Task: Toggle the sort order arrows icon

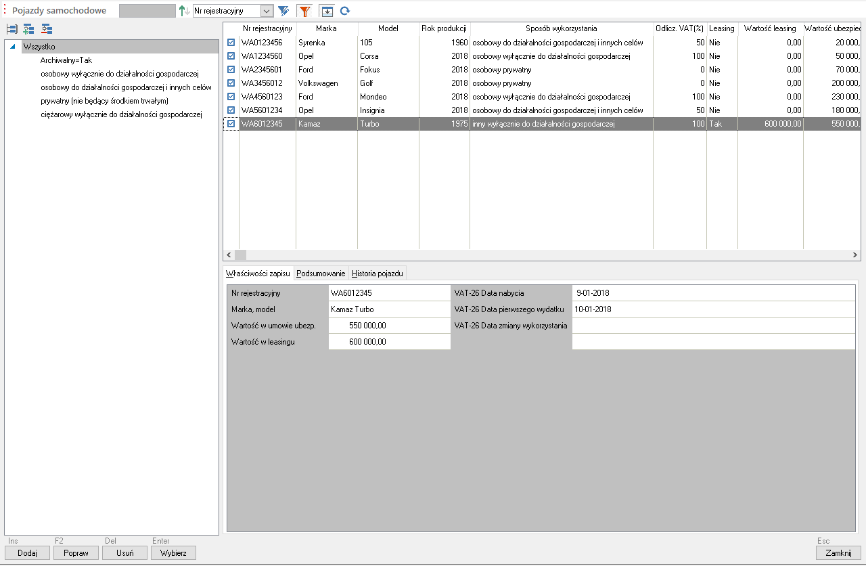Action: coord(184,11)
